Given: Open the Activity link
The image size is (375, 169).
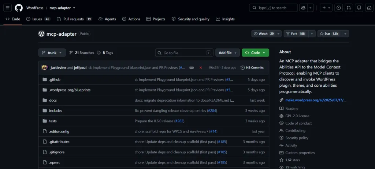Looking at the screenshot, I should (x=291, y=145).
